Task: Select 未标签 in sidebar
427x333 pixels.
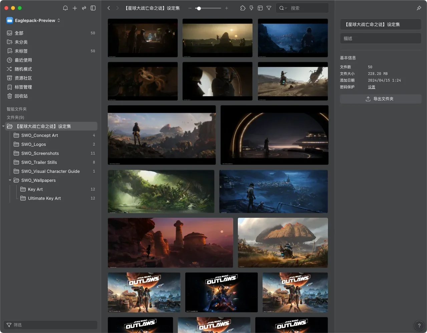Action: pos(51,51)
